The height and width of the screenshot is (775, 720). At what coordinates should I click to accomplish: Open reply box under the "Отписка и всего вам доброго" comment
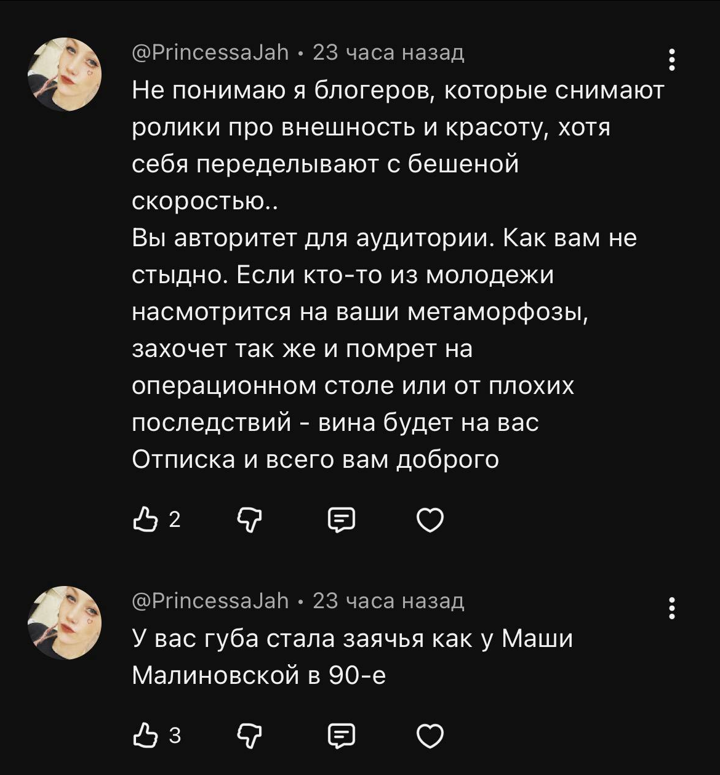pyautogui.click(x=341, y=521)
